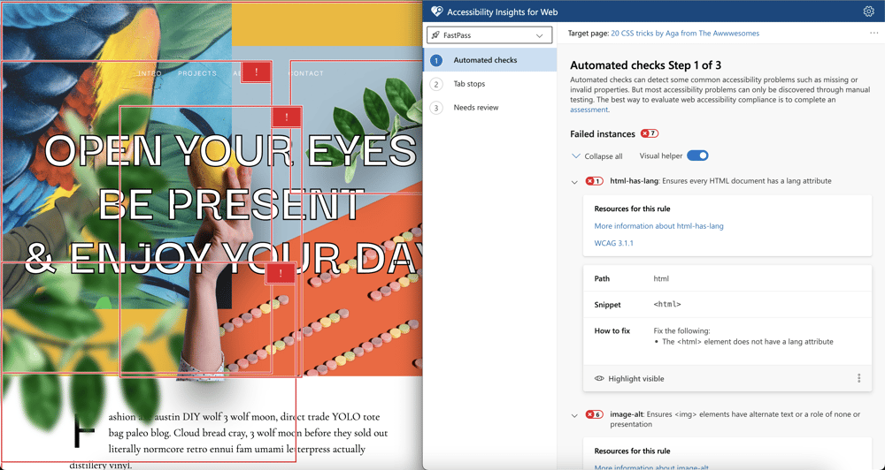This screenshot has width=885, height=470.
Task: Click the step 3 circle for Needs review
Action: tap(436, 108)
